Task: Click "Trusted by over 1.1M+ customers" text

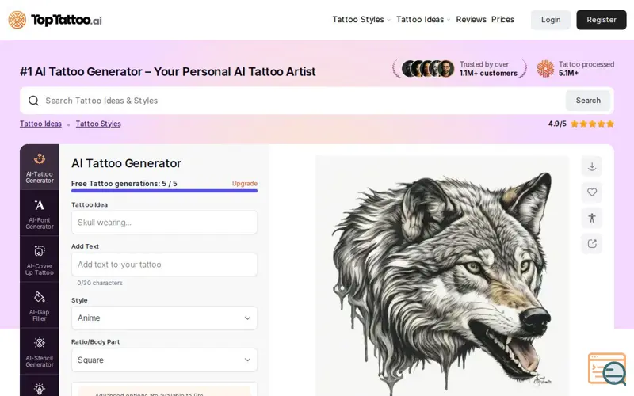Action: click(488, 69)
